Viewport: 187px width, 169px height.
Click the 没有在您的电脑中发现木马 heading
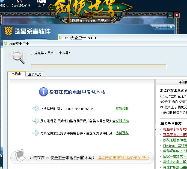point(77,92)
